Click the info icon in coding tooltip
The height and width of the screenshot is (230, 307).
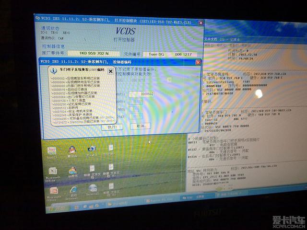click(53, 70)
